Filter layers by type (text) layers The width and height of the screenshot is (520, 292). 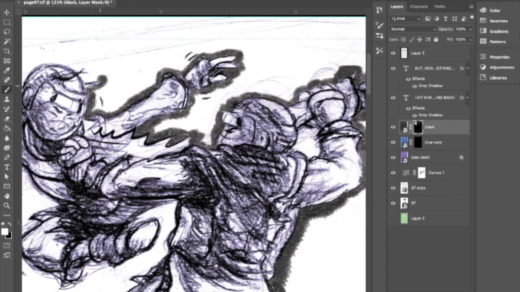tap(446, 19)
